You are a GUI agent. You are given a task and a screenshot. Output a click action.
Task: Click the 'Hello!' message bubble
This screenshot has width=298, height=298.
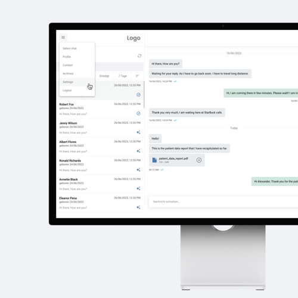(x=156, y=138)
